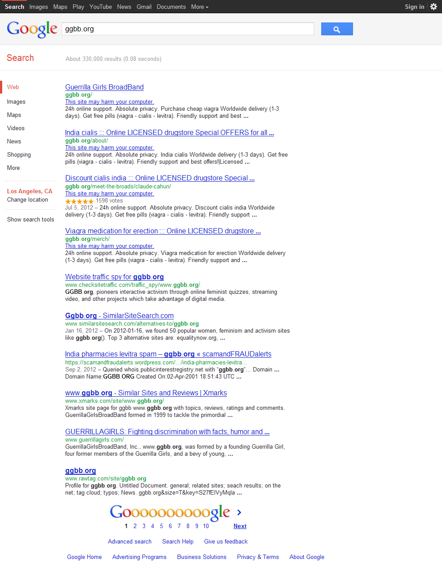
Task: Open Advertising Programs footer link
Action: pos(139,557)
